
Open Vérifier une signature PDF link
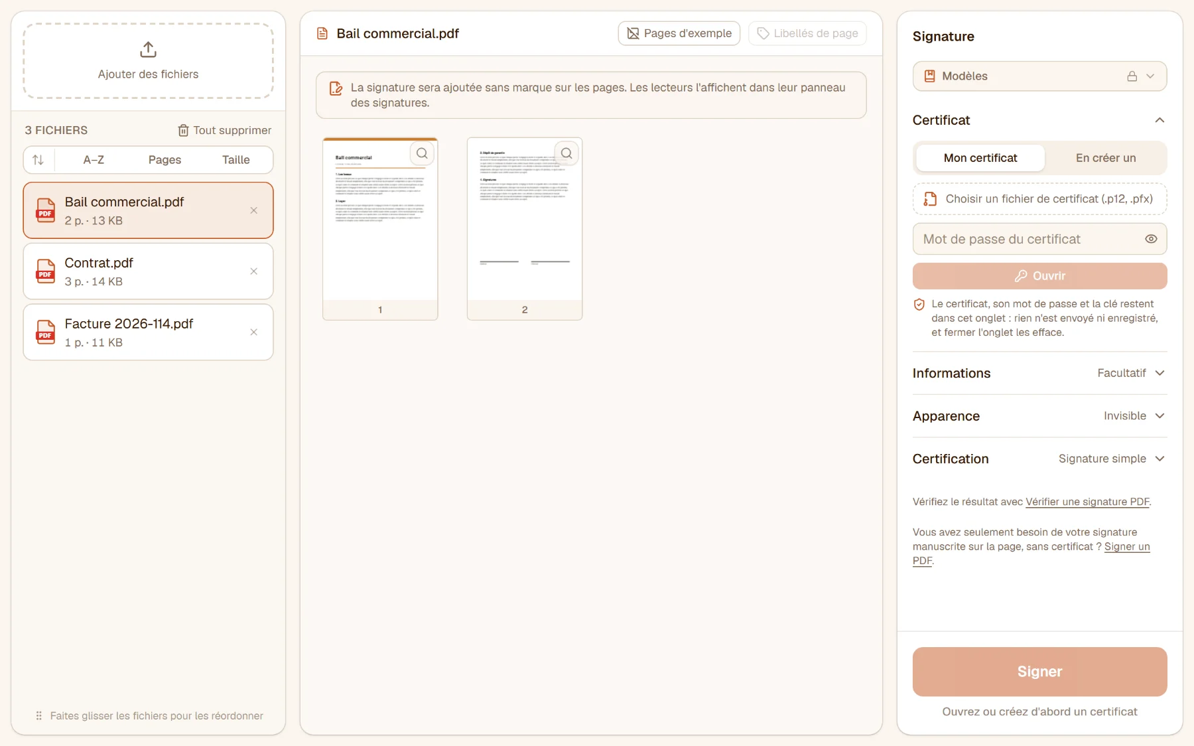point(1087,502)
